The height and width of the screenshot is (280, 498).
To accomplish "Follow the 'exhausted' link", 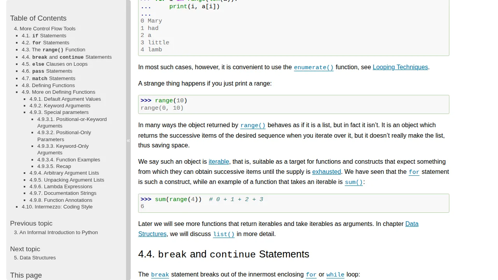I will (x=326, y=172).
